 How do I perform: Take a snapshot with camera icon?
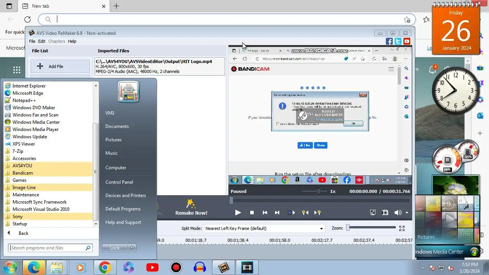[x=385, y=213]
